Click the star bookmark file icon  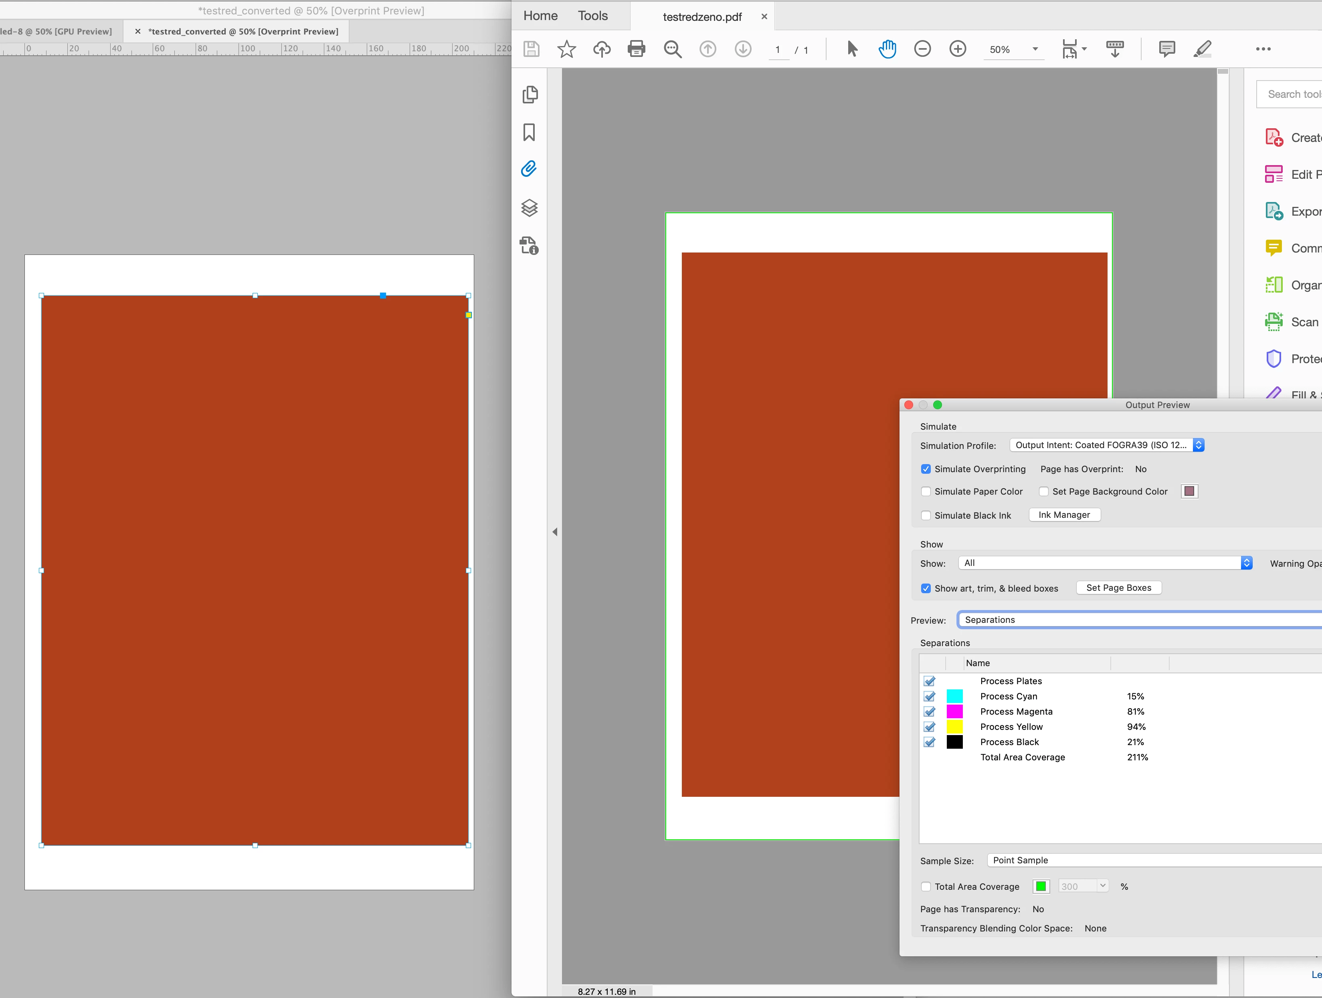click(566, 49)
